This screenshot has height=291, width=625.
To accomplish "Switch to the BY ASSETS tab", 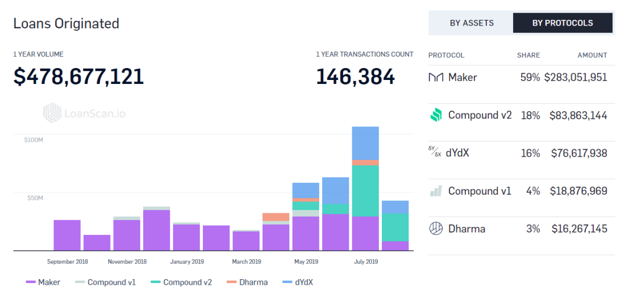I will point(472,23).
